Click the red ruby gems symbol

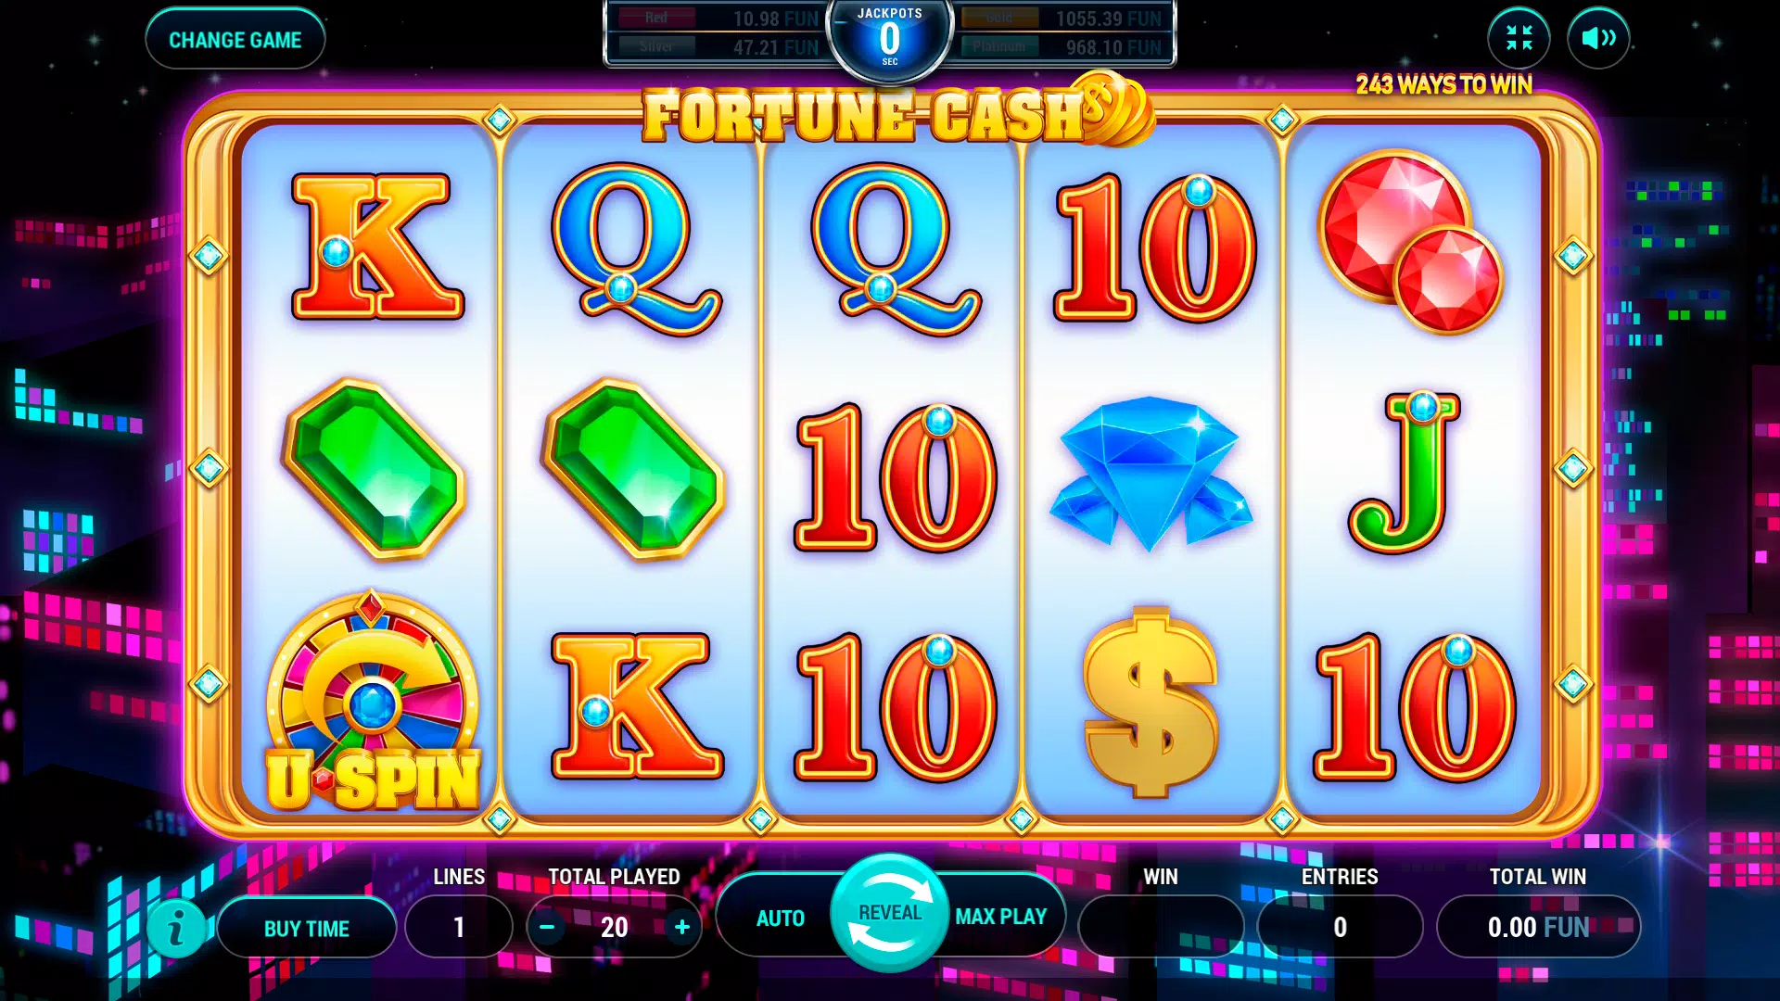1410,242
